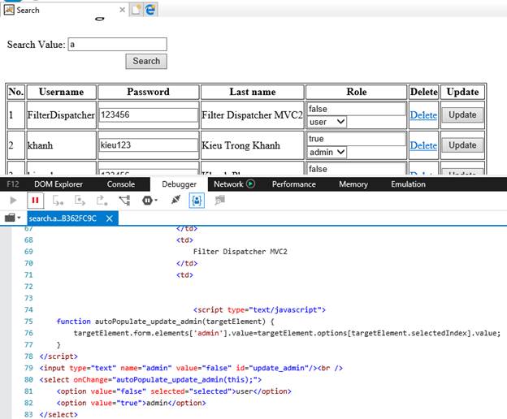The width and height of the screenshot is (507, 419).
Task: Open the Performance tab
Action: (x=294, y=184)
